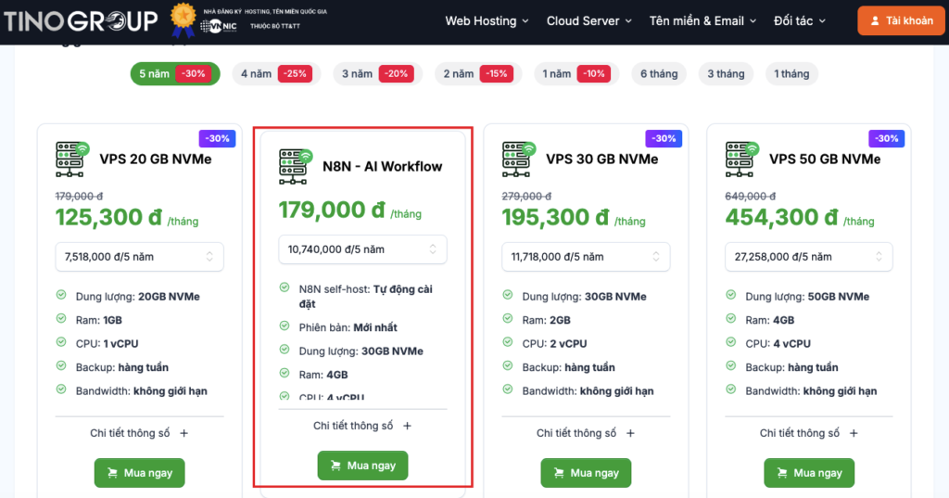Viewport: 949px width, 498px height.
Task: Click the TINOGROUP logo
Action: [81, 21]
